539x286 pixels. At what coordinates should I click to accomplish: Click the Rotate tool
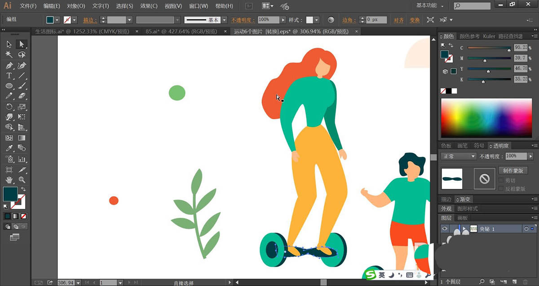(9, 107)
